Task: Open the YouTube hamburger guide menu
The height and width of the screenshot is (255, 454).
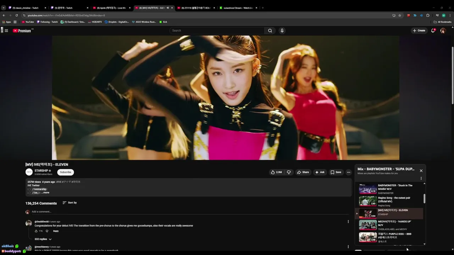Action: 6,30
